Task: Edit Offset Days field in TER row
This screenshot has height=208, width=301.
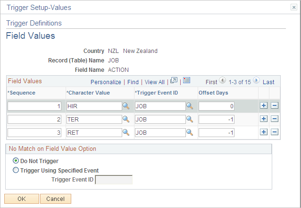Action: (217, 120)
